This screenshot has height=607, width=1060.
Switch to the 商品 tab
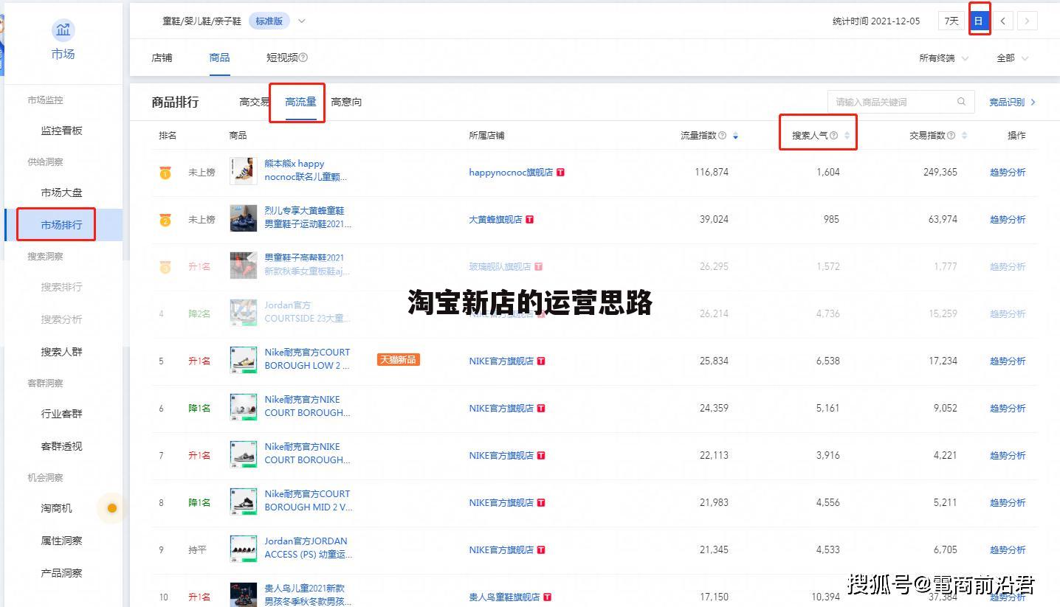coord(219,58)
